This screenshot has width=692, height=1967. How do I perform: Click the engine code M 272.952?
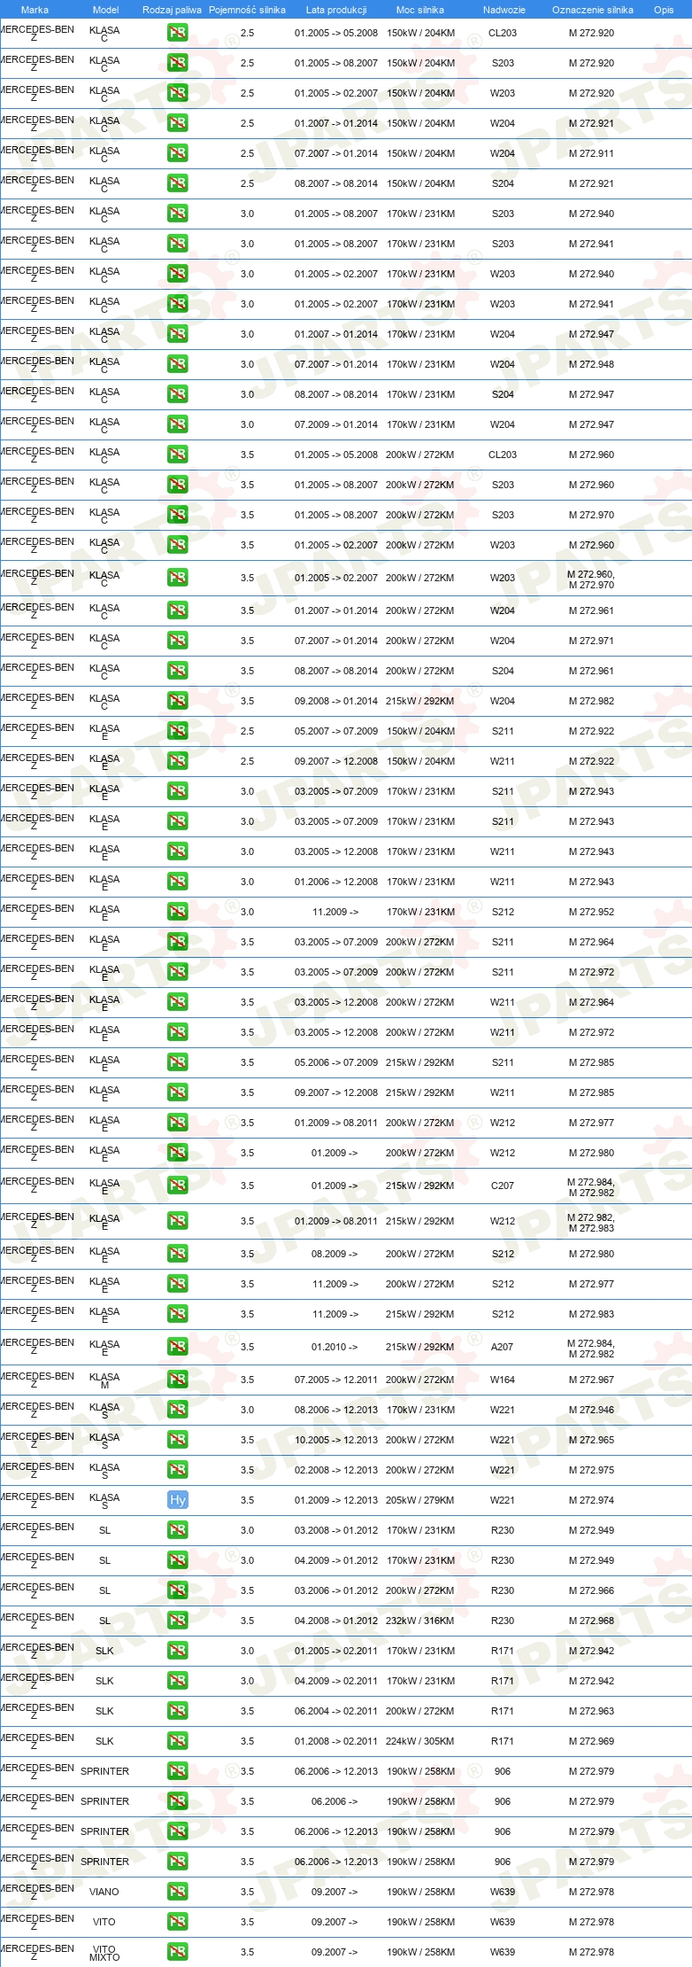click(x=591, y=912)
